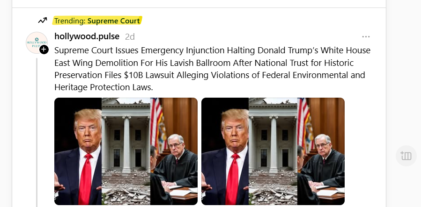Add a new column with the side button
The height and width of the screenshot is (207, 421).
click(x=406, y=156)
